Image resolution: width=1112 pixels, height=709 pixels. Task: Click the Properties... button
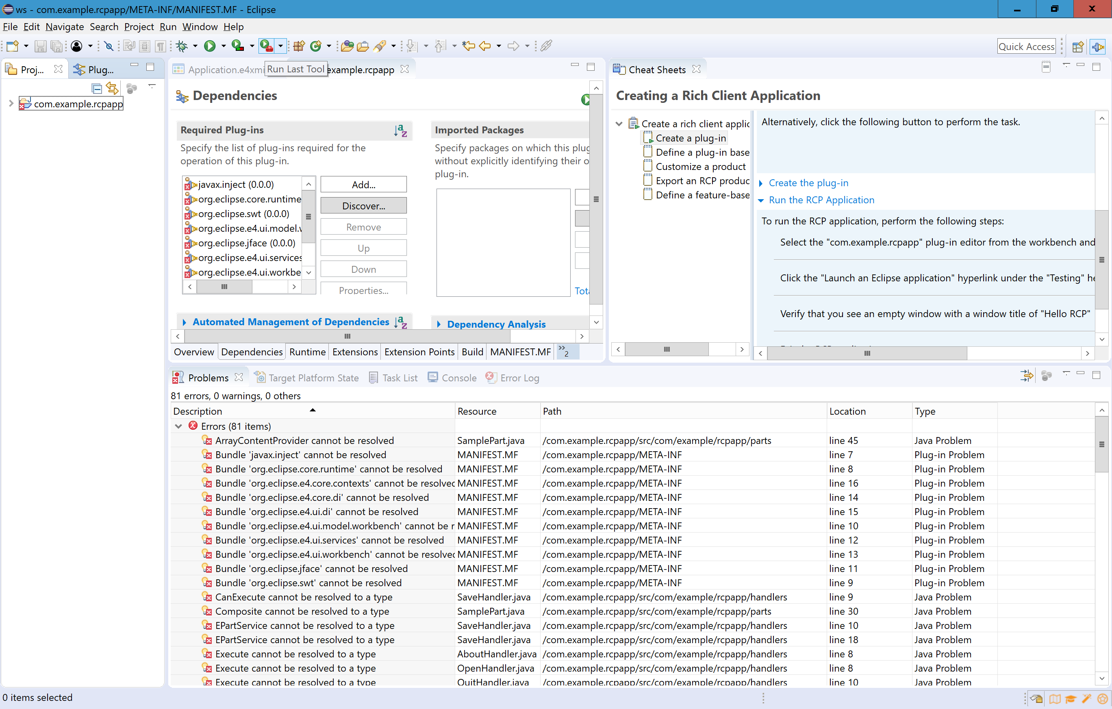click(x=363, y=289)
